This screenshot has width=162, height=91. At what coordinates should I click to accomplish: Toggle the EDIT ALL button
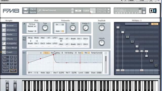(x=86, y=11)
